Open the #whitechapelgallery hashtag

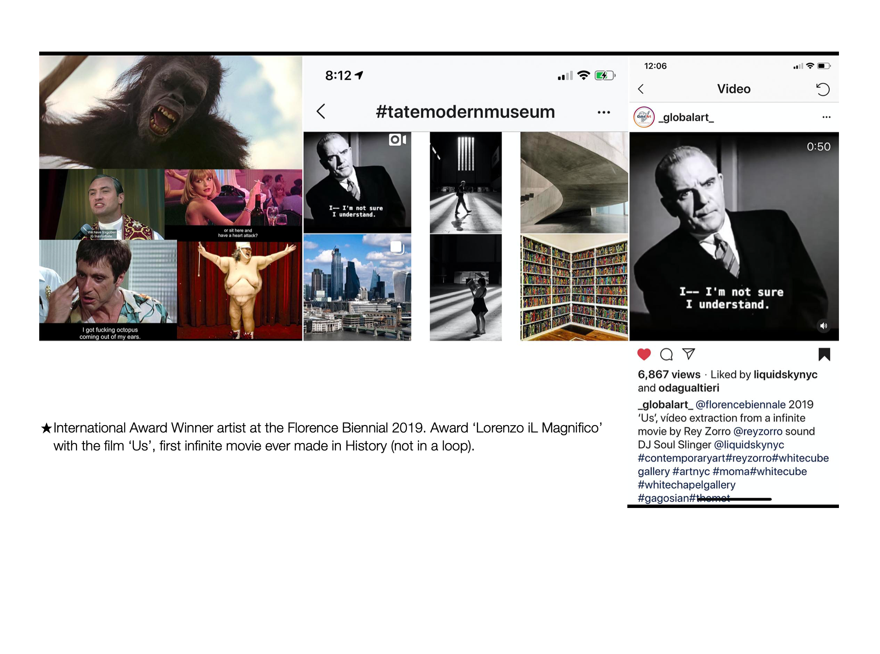pos(686,485)
